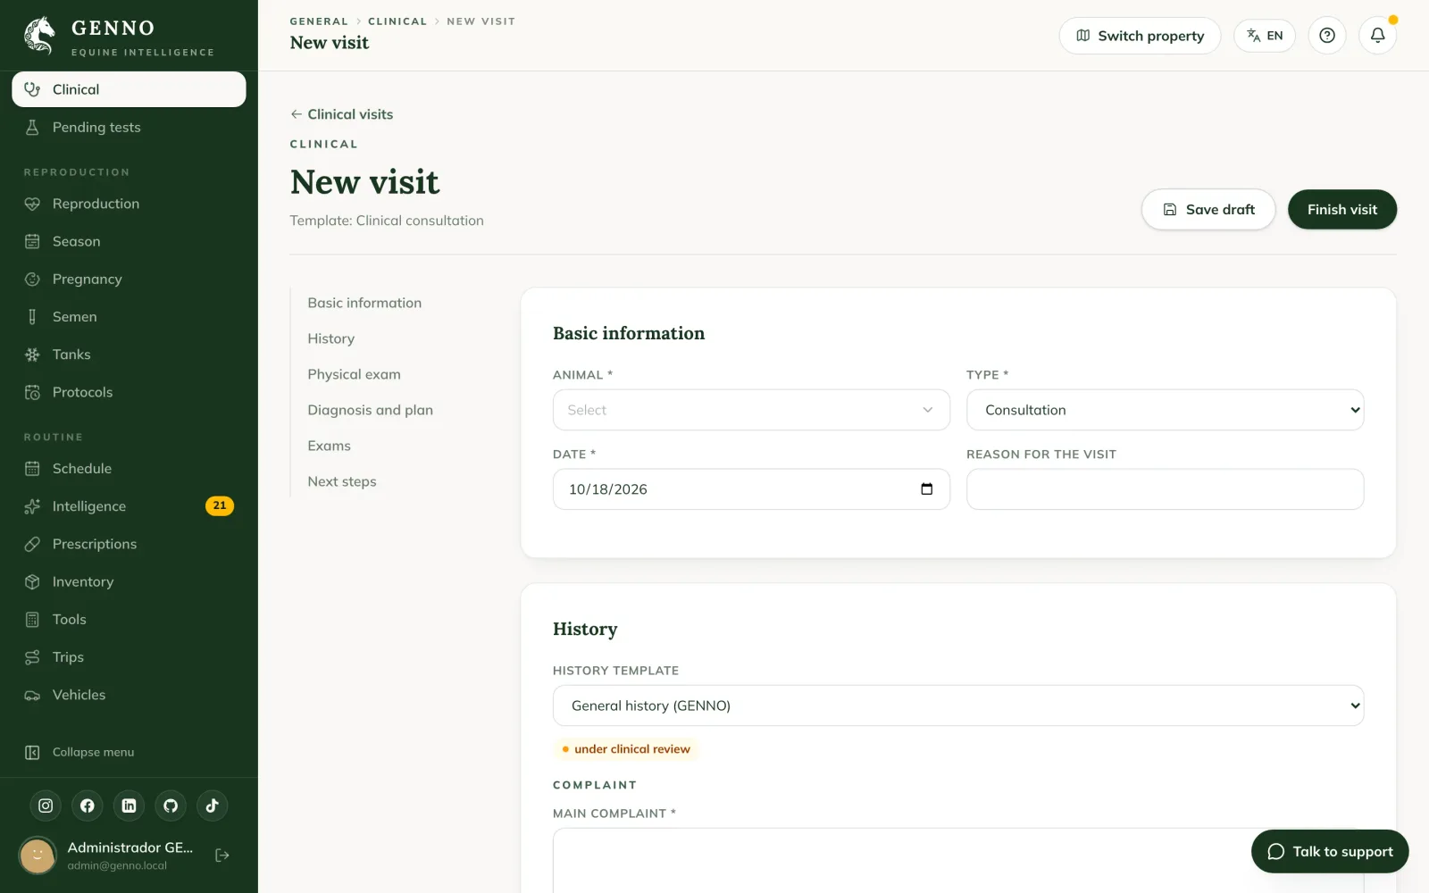Click the GENNO horse logo
This screenshot has width=1429, height=893.
point(39,36)
